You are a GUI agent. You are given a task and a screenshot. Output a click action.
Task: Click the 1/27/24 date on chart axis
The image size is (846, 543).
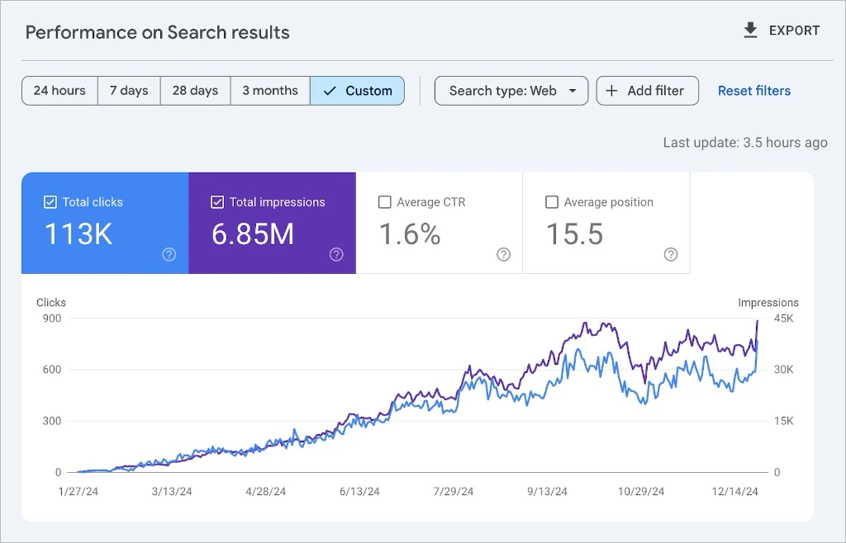pyautogui.click(x=78, y=491)
